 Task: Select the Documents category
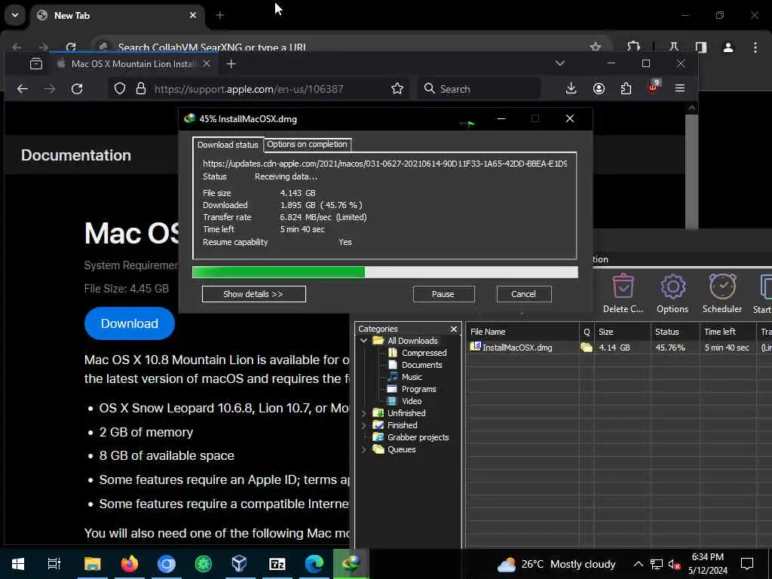pos(421,365)
